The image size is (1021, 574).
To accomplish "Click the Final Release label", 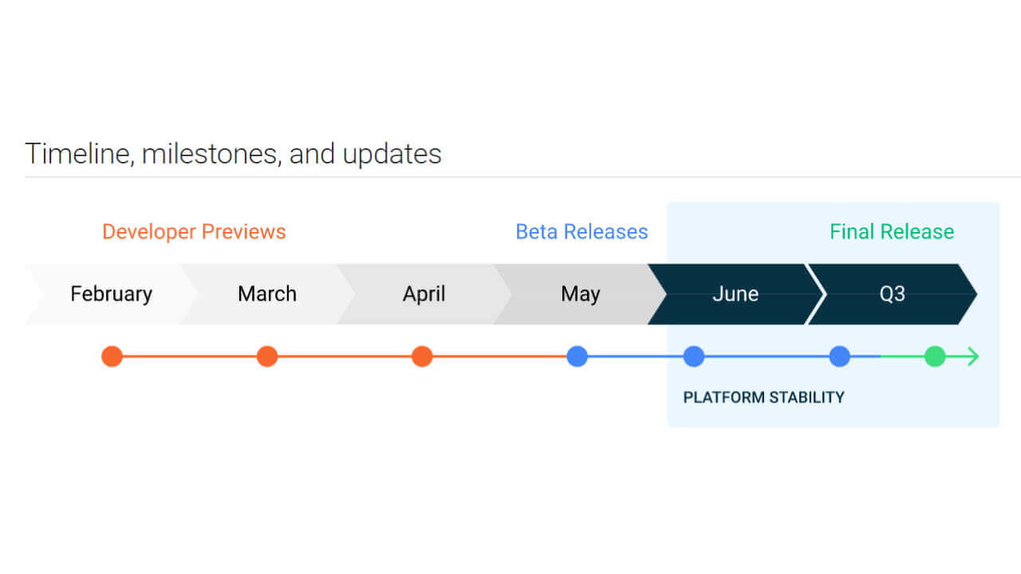I will [892, 232].
